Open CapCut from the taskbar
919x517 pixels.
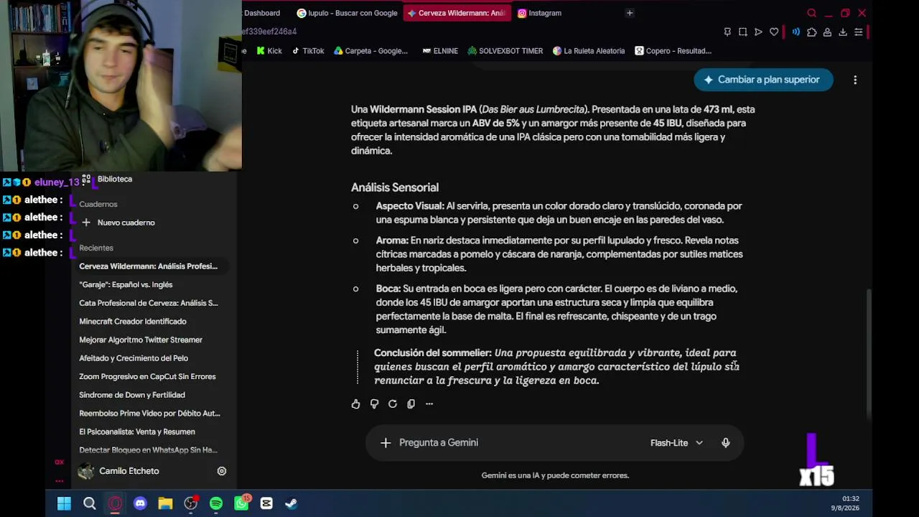tap(266, 503)
